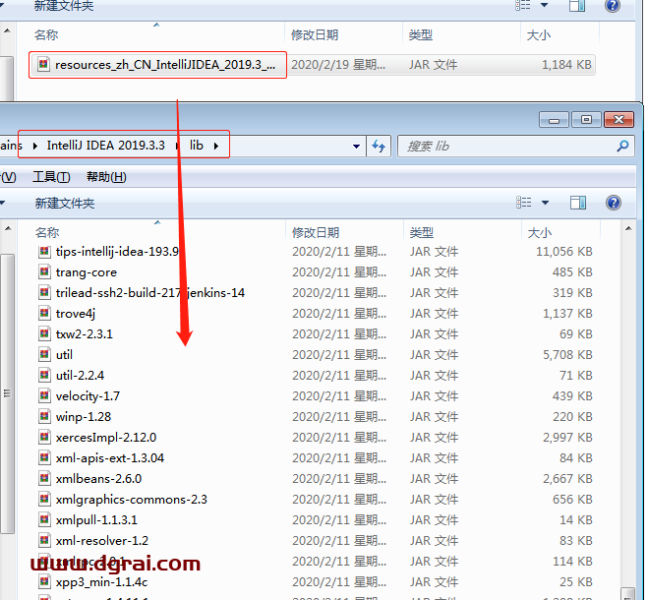Click 新建文件夹 in the upper window
The image size is (648, 600).
pyautogui.click(x=64, y=6)
